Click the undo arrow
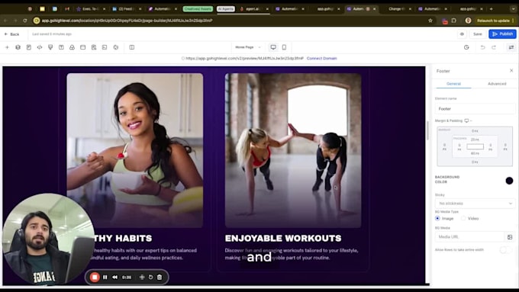 482,47
